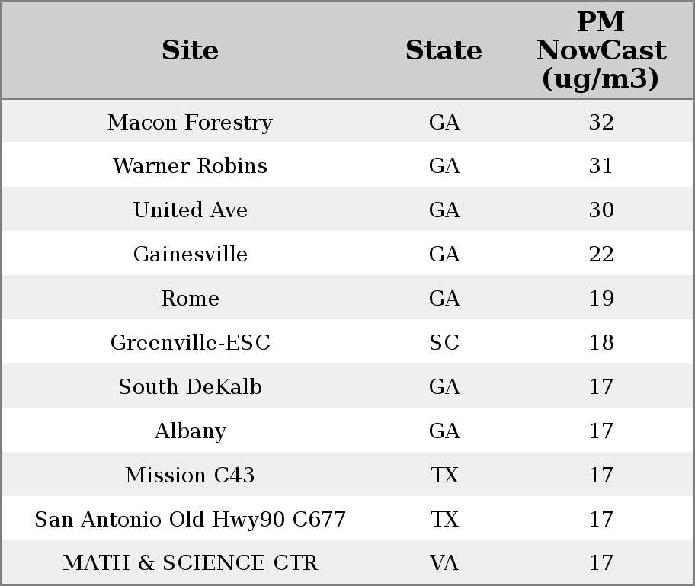The width and height of the screenshot is (695, 586).
Task: Select the South DeKalb site cell
Action: [190, 387]
